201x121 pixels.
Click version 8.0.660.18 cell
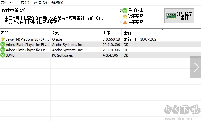coord(111,39)
